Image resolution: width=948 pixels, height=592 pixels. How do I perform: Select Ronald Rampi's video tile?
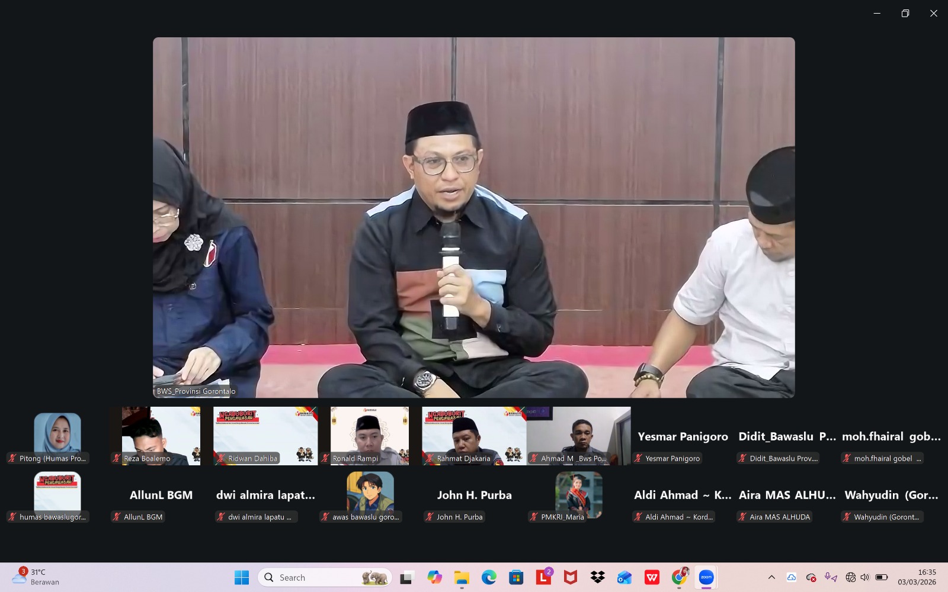coord(370,436)
